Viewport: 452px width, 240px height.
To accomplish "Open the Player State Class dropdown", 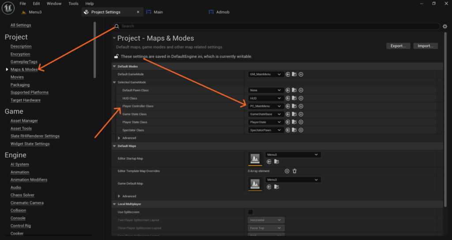I will coord(265,122).
